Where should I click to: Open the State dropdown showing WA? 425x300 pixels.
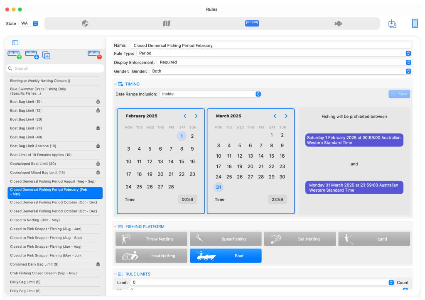[x=29, y=24]
